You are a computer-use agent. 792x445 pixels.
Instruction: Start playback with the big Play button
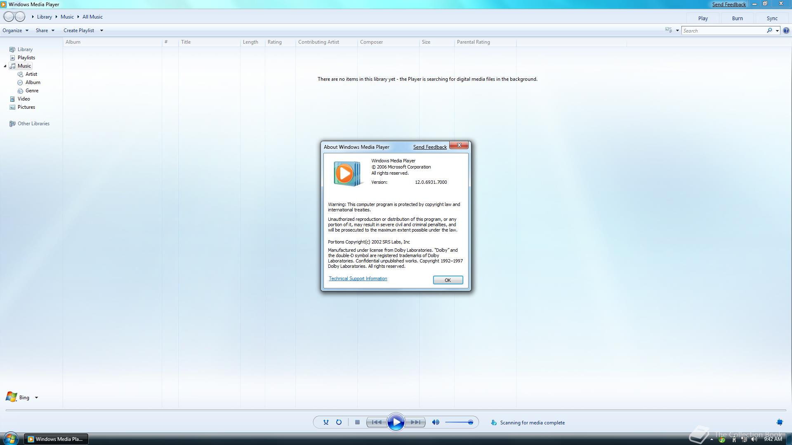(x=396, y=422)
